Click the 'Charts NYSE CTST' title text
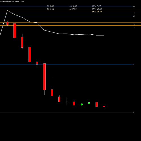Viewport: 141px width, 141px height. click(x=17, y=2)
